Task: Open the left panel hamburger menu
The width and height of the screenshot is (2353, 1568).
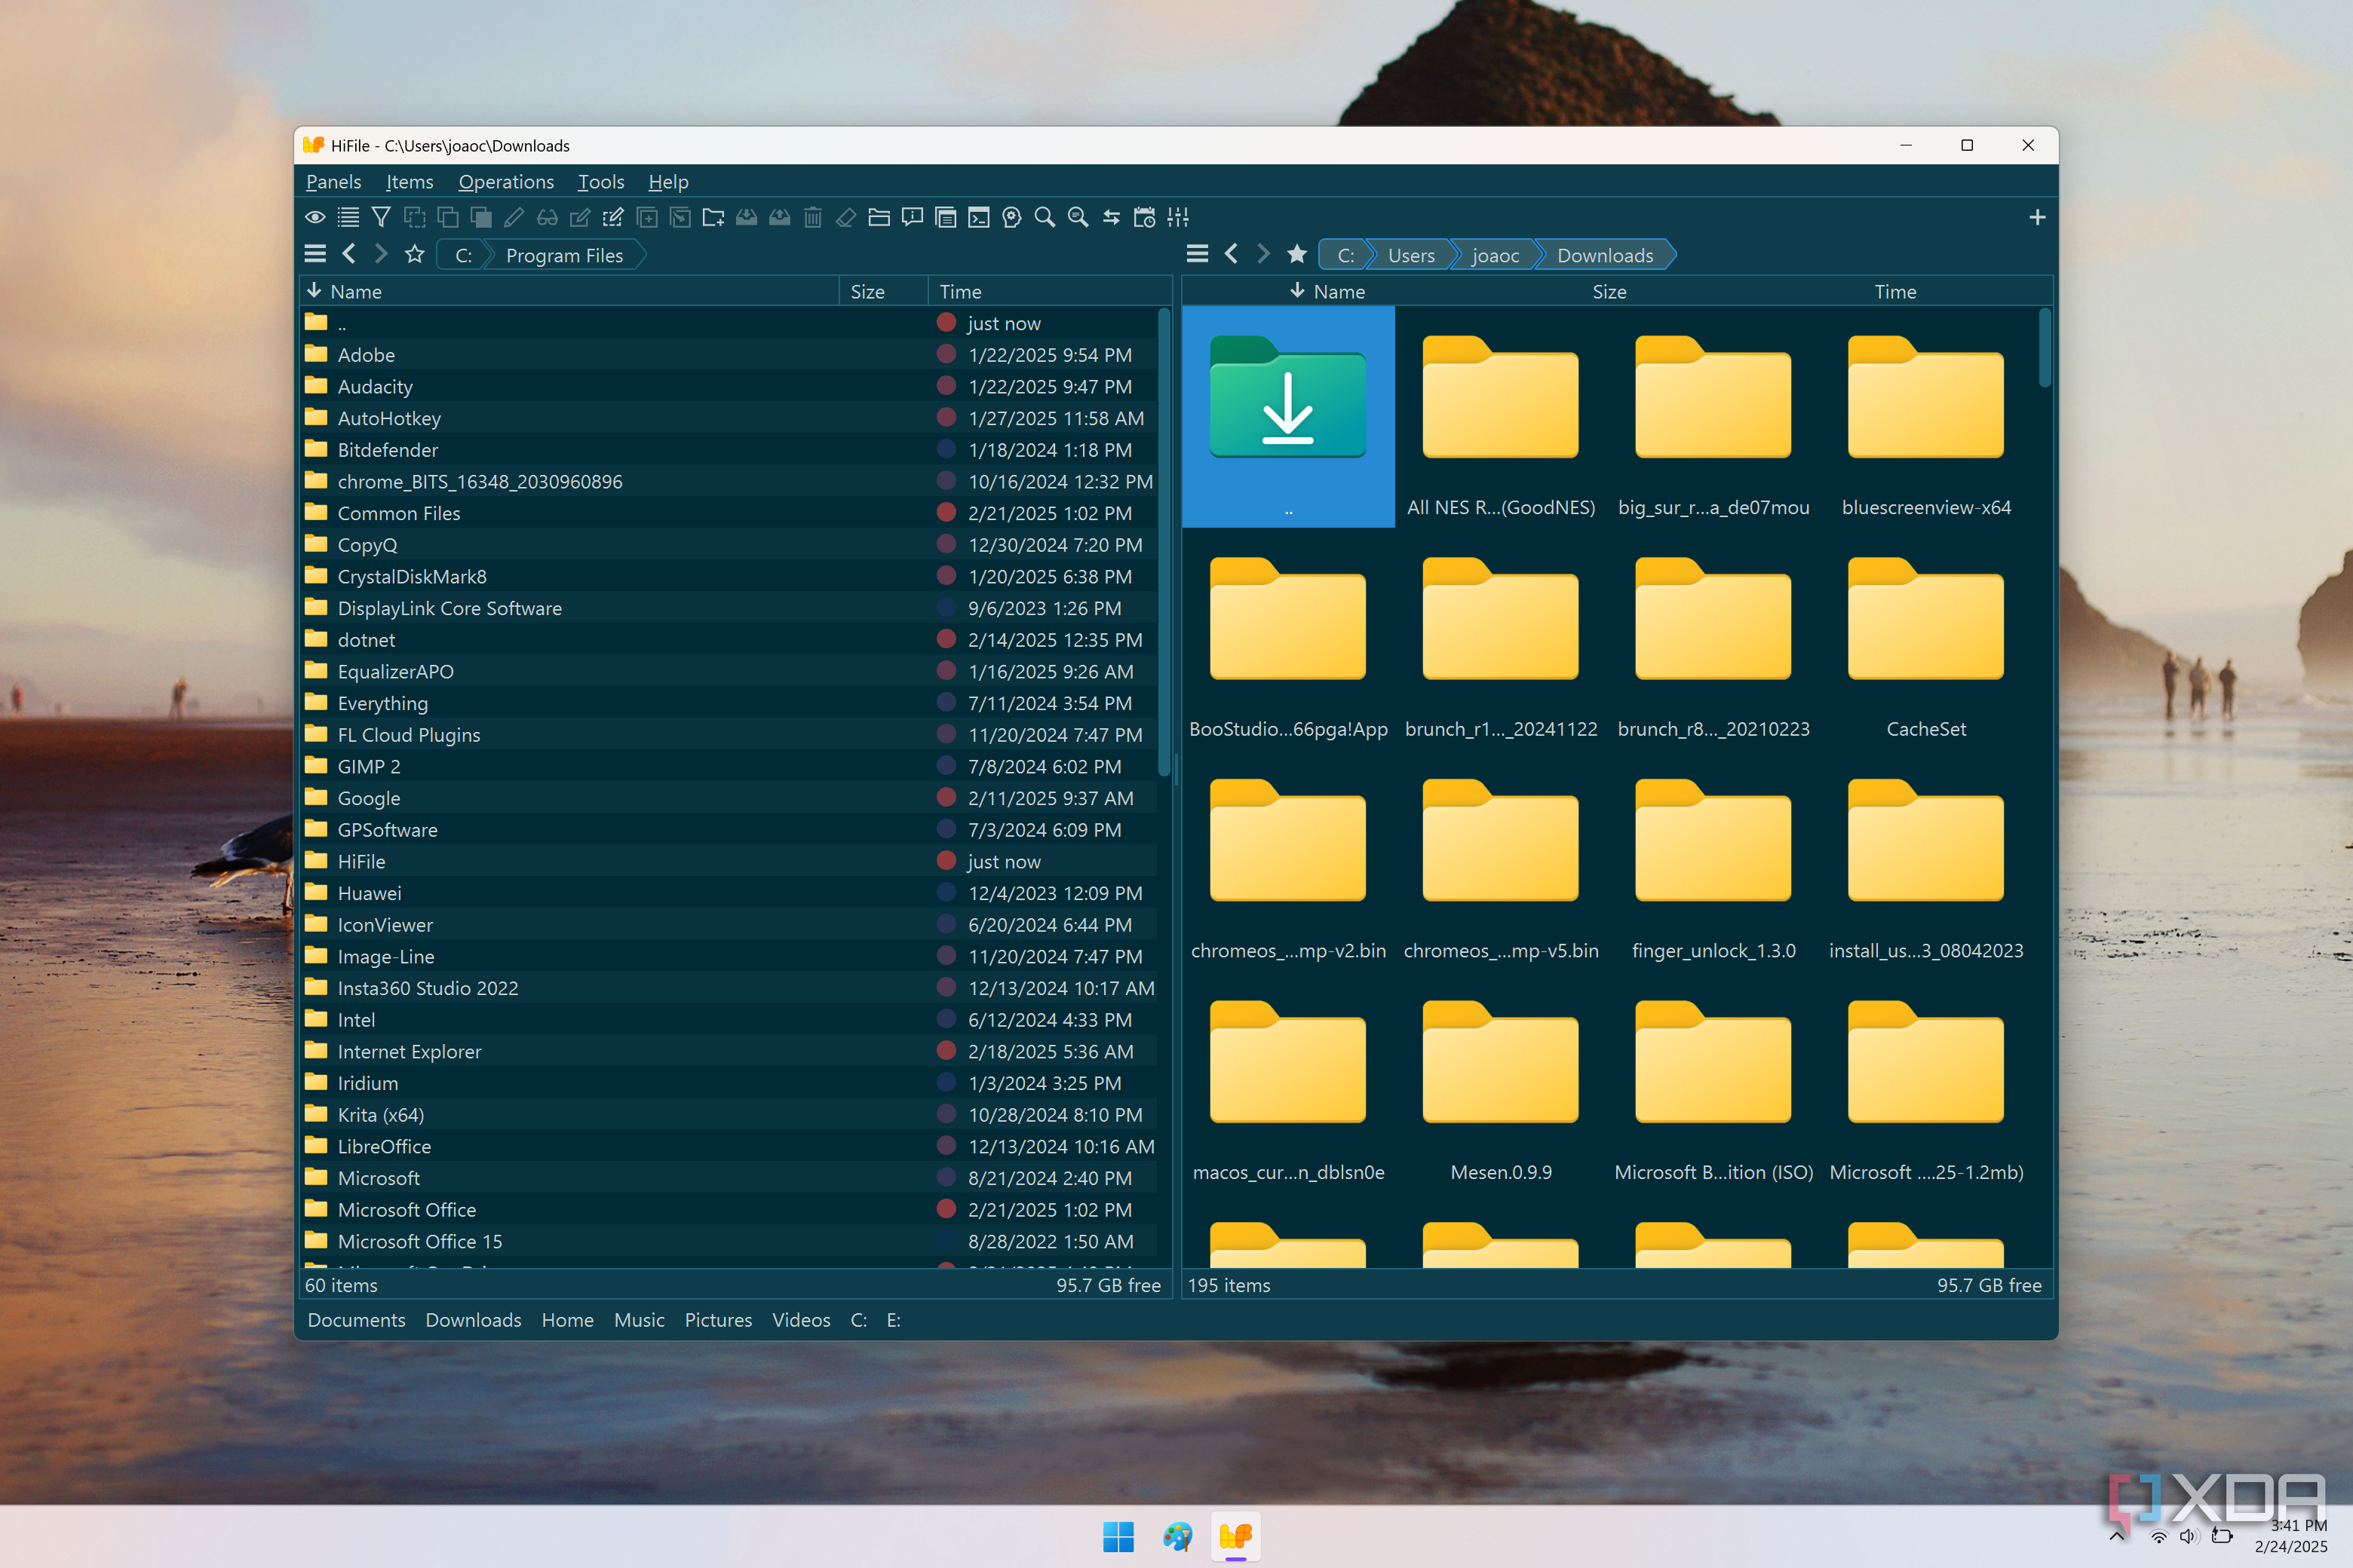Action: pyautogui.click(x=315, y=255)
